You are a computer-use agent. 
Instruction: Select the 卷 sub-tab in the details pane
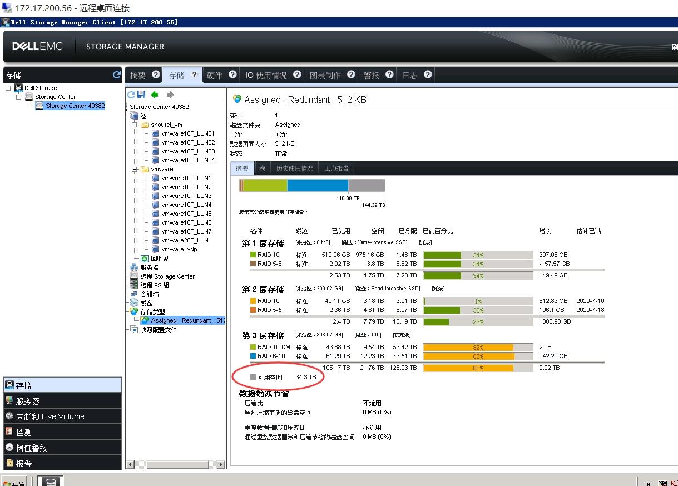[x=263, y=168]
